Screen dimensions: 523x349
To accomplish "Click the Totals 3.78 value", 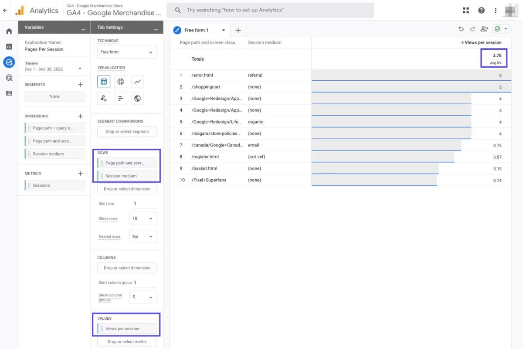I will click(x=497, y=55).
